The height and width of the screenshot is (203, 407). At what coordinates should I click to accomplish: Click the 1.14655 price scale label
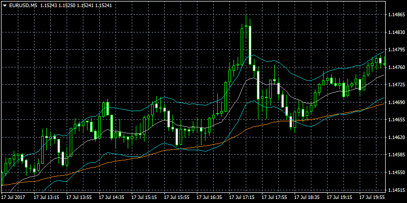pos(396,120)
